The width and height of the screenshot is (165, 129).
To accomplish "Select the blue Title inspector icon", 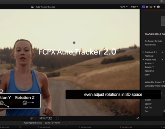I will tap(143, 7).
